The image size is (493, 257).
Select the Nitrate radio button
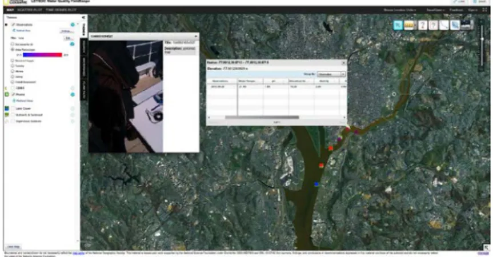(13, 71)
